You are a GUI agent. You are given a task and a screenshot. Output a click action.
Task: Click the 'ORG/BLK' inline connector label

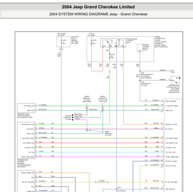tap(102, 181)
